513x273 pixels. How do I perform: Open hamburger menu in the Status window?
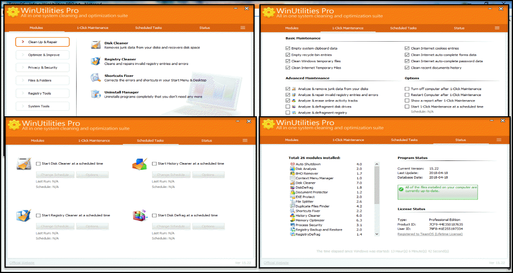pyautogui.click(x=499, y=140)
